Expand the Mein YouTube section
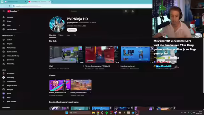The image size is (204, 115). 9,35
